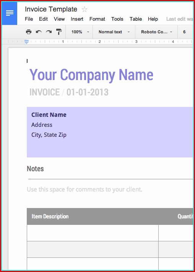Image resolution: width=195 pixels, height=272 pixels.
Task: Open the 100% zoom dropdown
Action: tap(80, 32)
